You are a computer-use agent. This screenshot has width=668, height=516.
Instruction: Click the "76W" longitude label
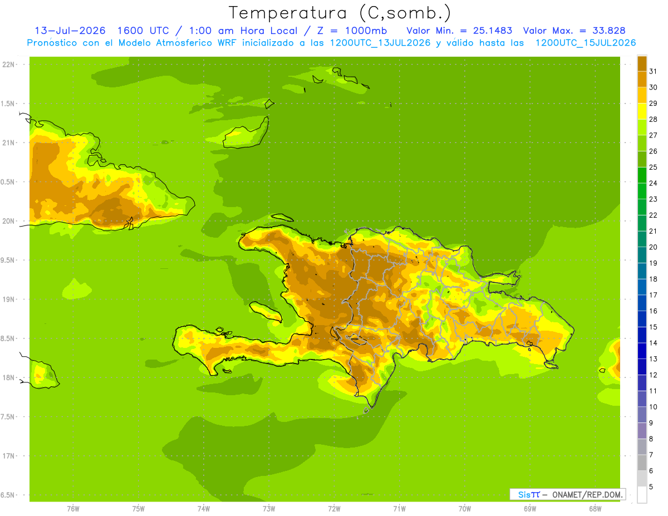73,508
